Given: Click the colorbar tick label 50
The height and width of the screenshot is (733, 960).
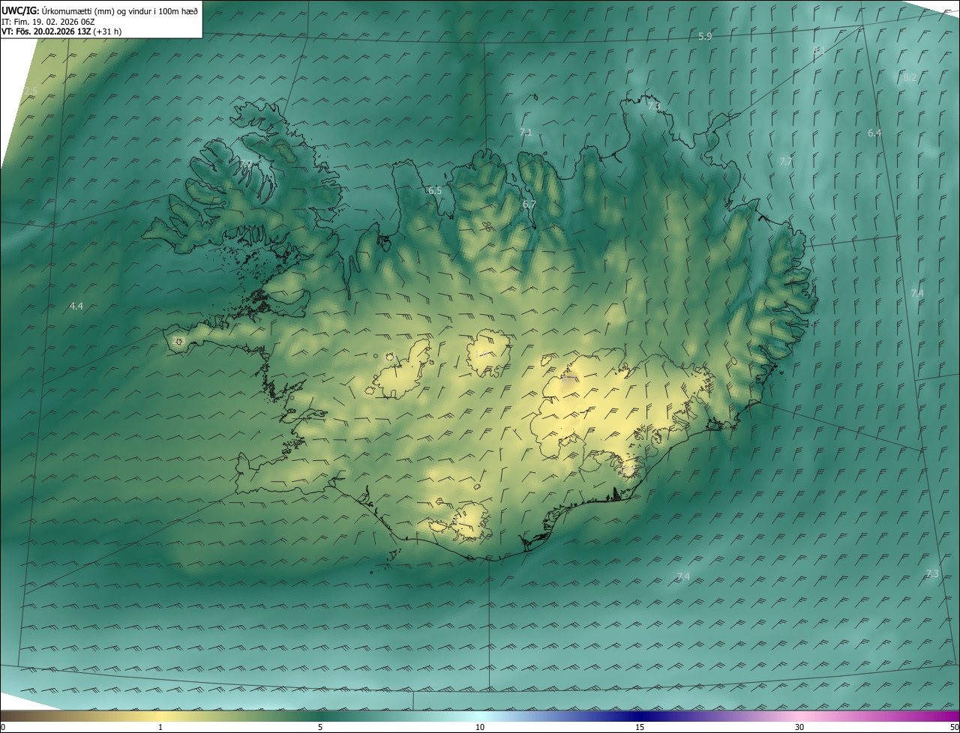Looking at the screenshot, I should pyautogui.click(x=954, y=727).
